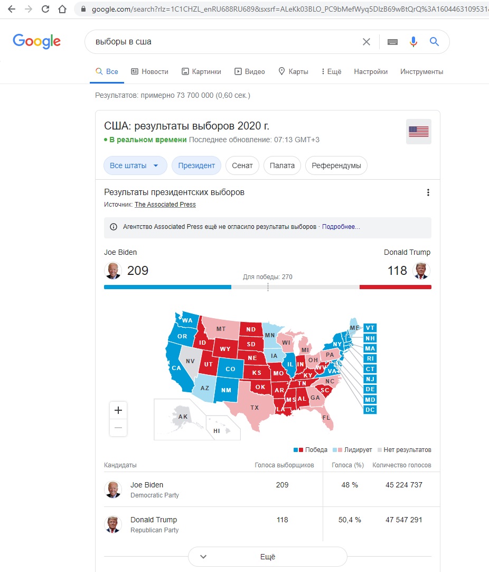
Task: Go back using the browser back arrow
Action: tap(12, 9)
